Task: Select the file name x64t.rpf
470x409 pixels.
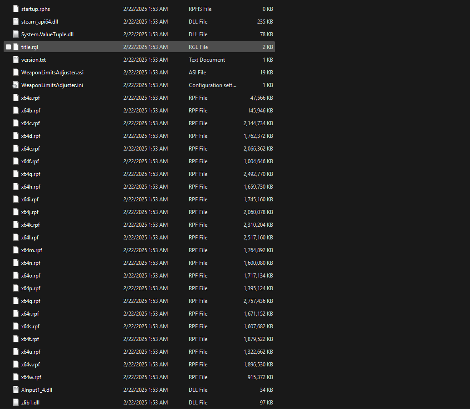Action: pyautogui.click(x=30, y=339)
